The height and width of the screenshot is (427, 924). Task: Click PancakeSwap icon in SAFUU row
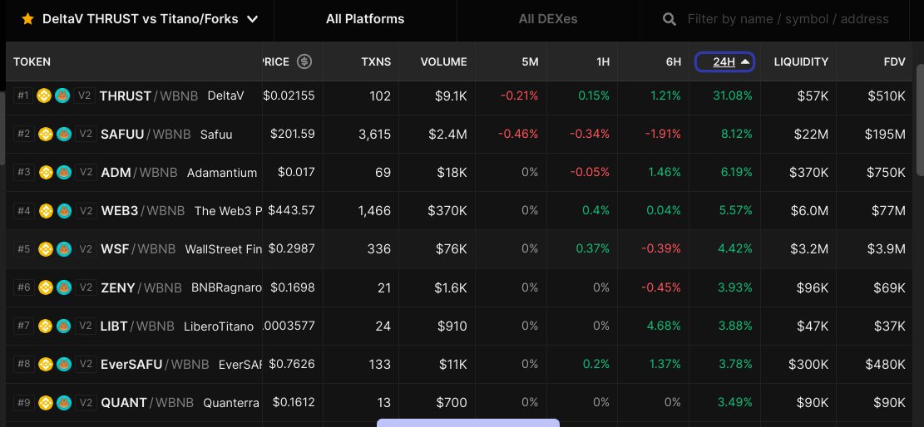pos(64,135)
